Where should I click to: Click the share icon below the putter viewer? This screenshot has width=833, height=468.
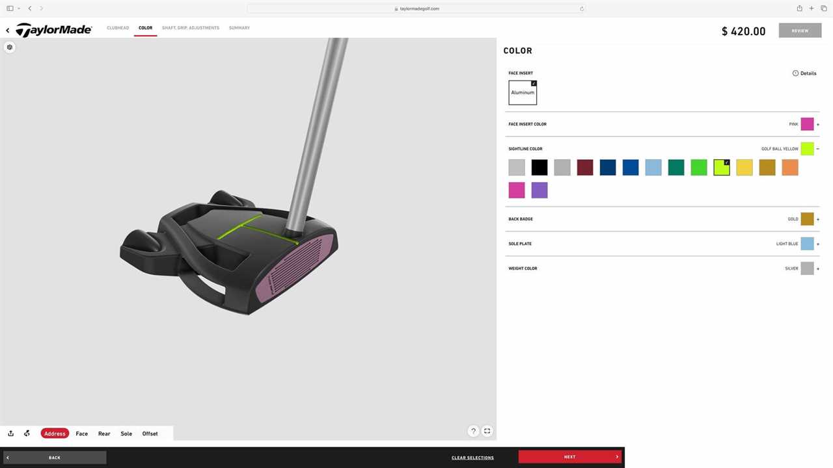pyautogui.click(x=11, y=434)
